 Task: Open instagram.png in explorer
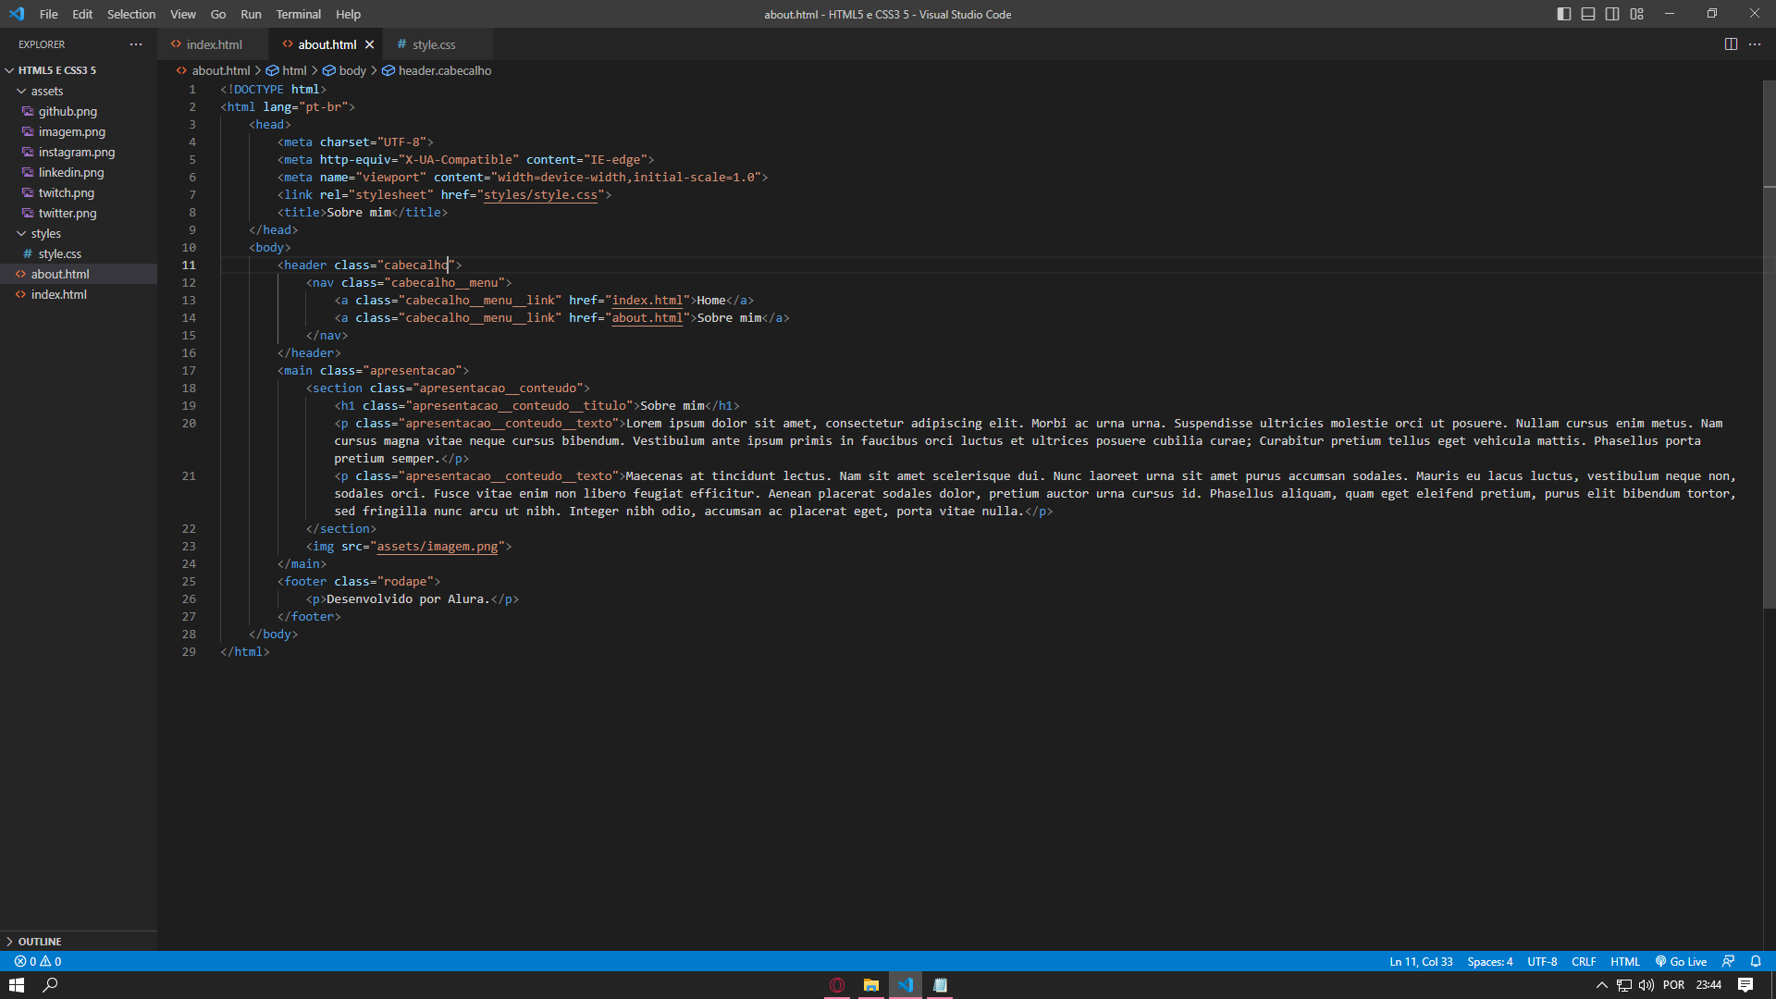coord(79,152)
